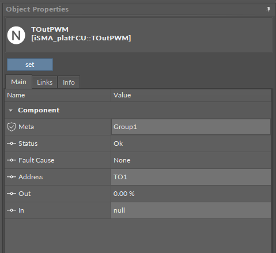Viewport: 276px width, 253px height.
Task: Click the pin icon in Object Properties header
Action: click(268, 9)
